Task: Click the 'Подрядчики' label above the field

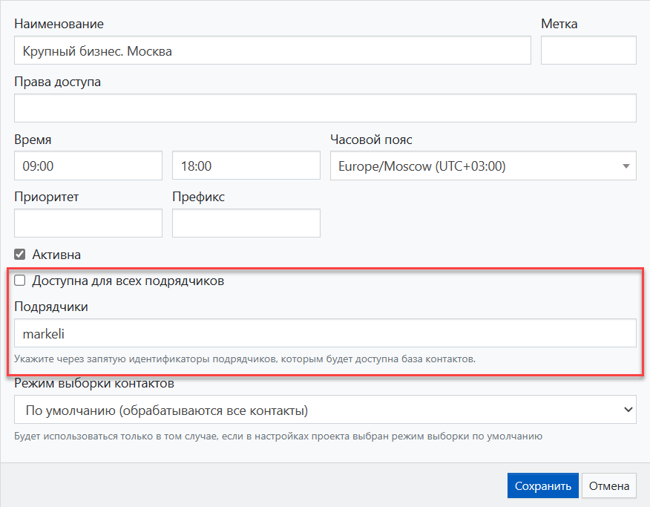Action: (51, 307)
